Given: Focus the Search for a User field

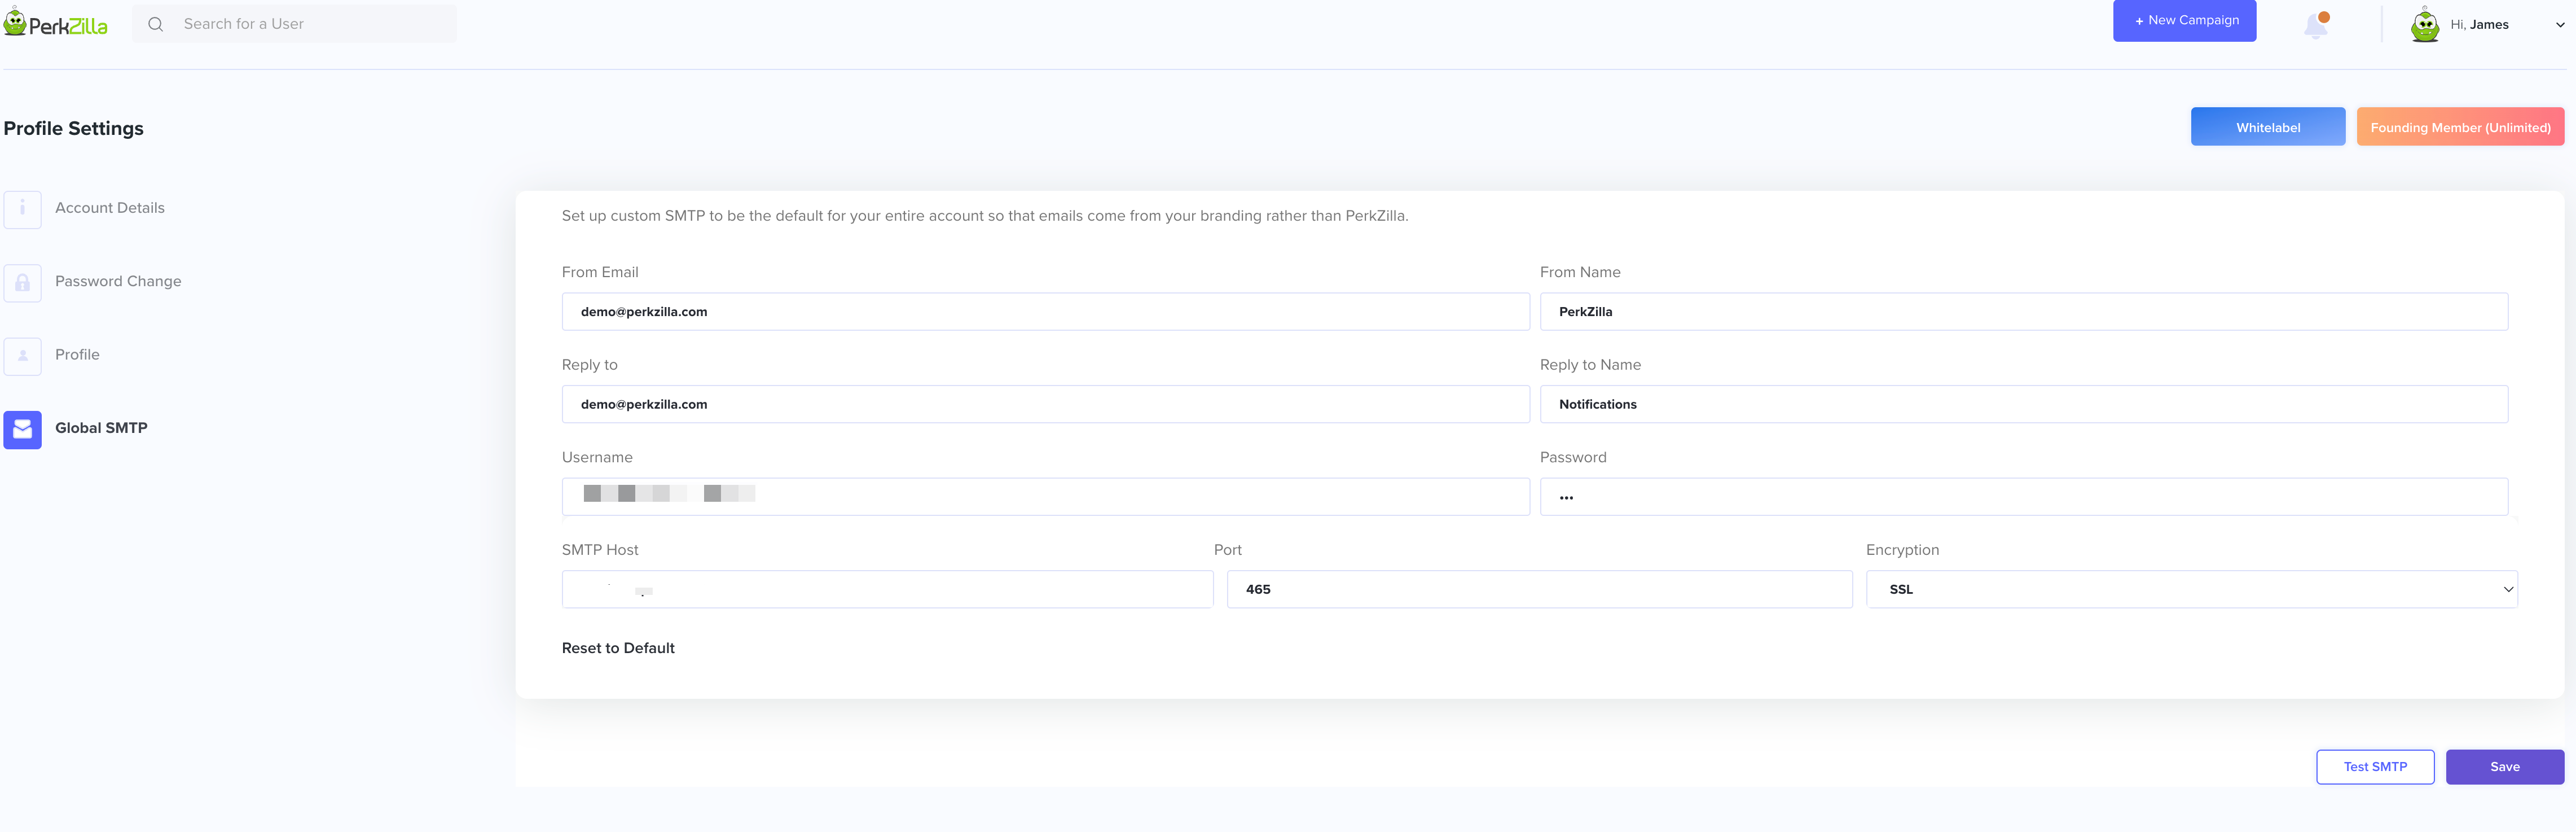Looking at the screenshot, I should pos(295,24).
